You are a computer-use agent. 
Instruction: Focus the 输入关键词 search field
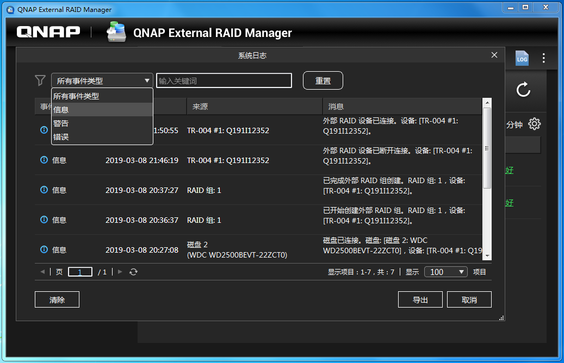coord(224,80)
